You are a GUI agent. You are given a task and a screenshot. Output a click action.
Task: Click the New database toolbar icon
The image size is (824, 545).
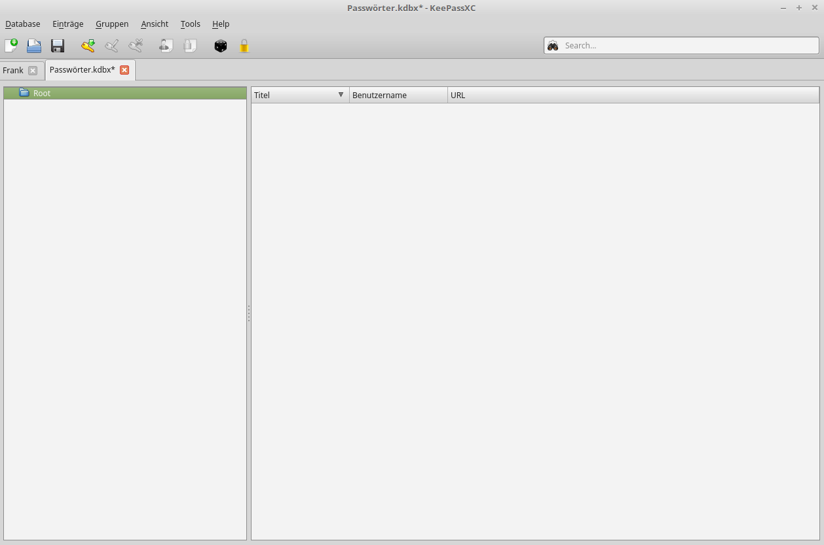tap(11, 46)
